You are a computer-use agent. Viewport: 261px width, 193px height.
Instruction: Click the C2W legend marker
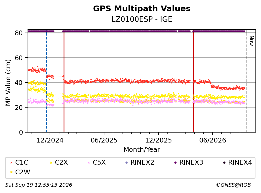coord(11,172)
